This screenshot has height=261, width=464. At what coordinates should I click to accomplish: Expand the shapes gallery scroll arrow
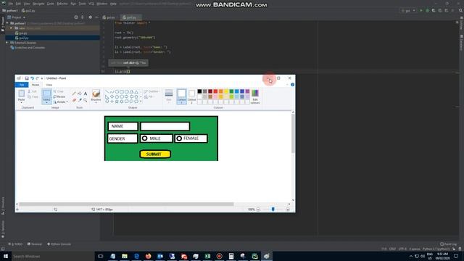(x=141, y=101)
